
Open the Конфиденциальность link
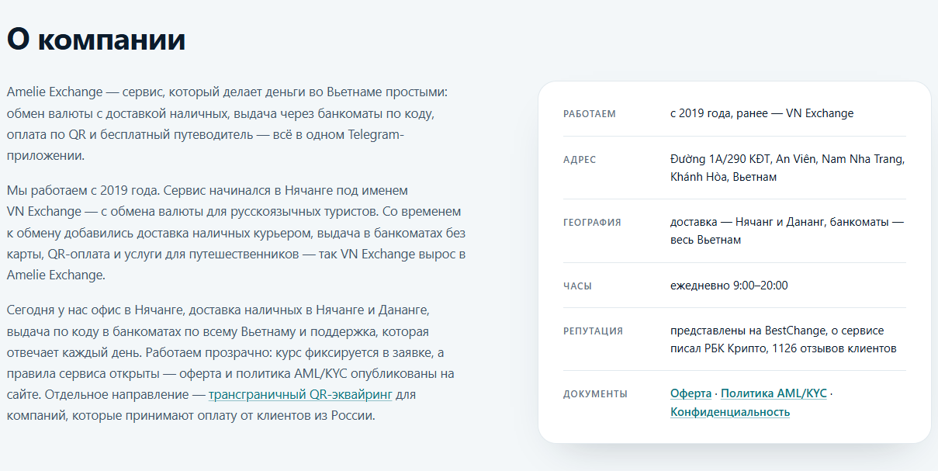pyautogui.click(x=730, y=411)
